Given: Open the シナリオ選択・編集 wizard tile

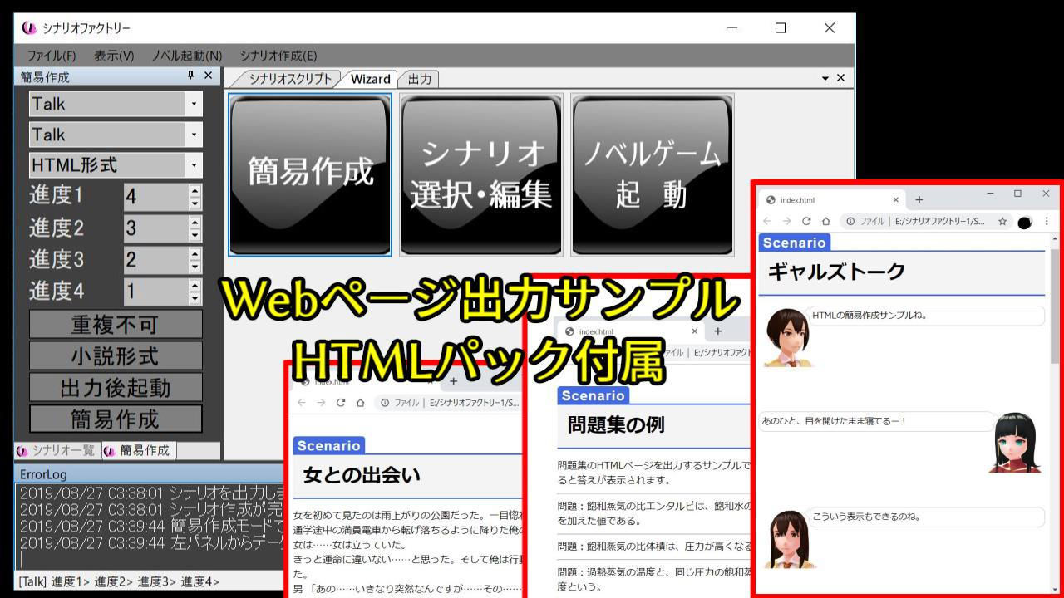Looking at the screenshot, I should [x=481, y=174].
